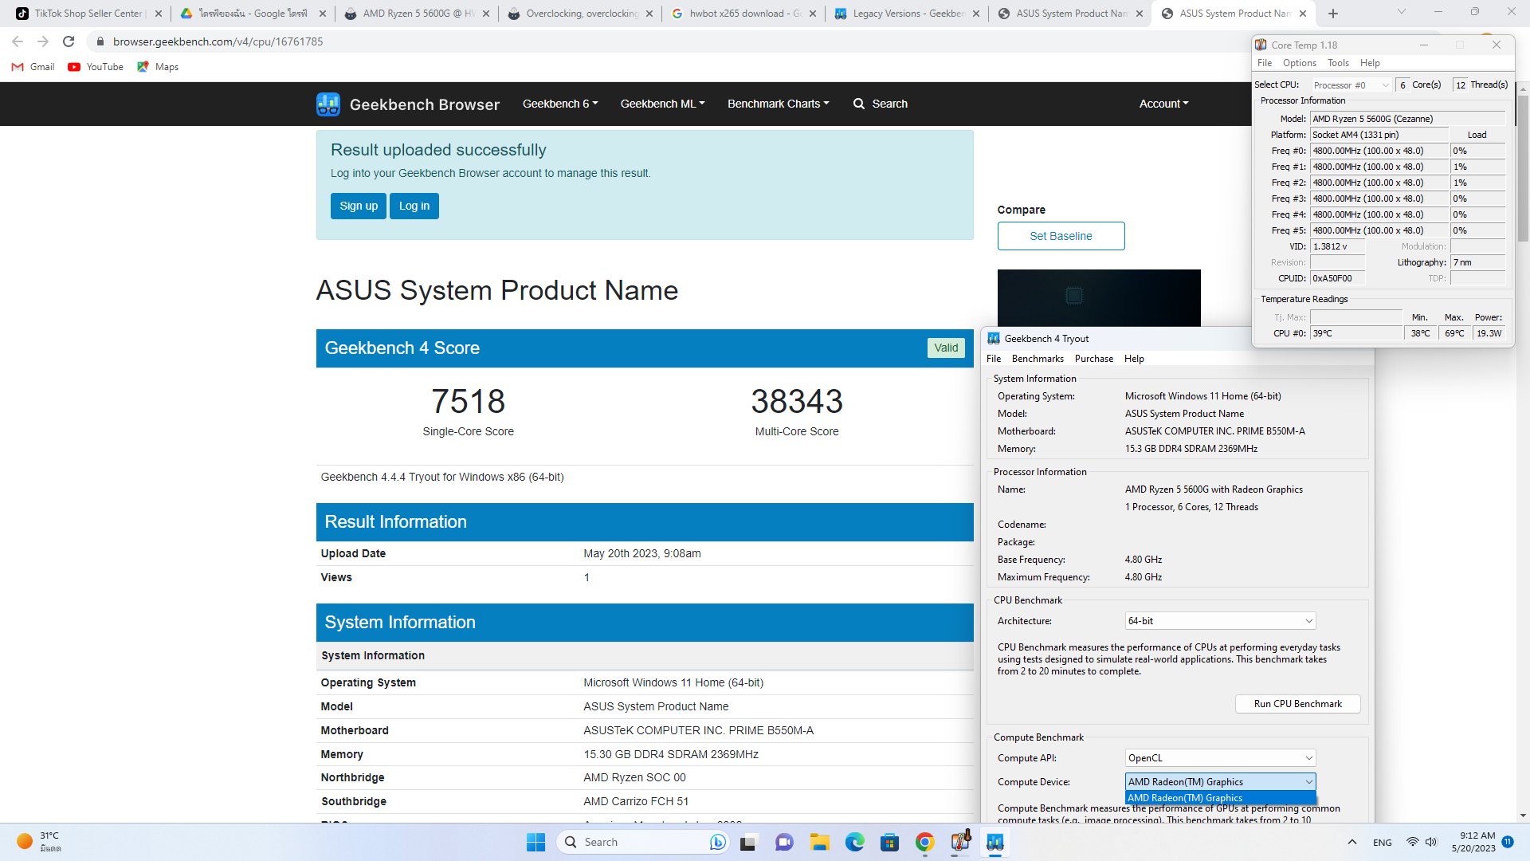Screen dimensions: 1530x861
Task: Open the clock and date in tray
Action: pyautogui.click(x=1473, y=842)
